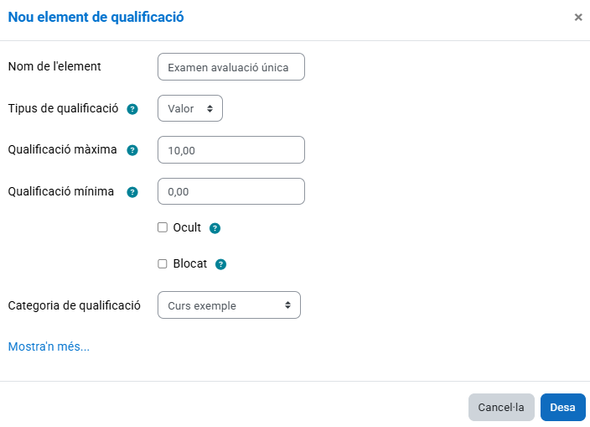Expand more options via Mostra'n més
590x427 pixels.
[49, 346]
